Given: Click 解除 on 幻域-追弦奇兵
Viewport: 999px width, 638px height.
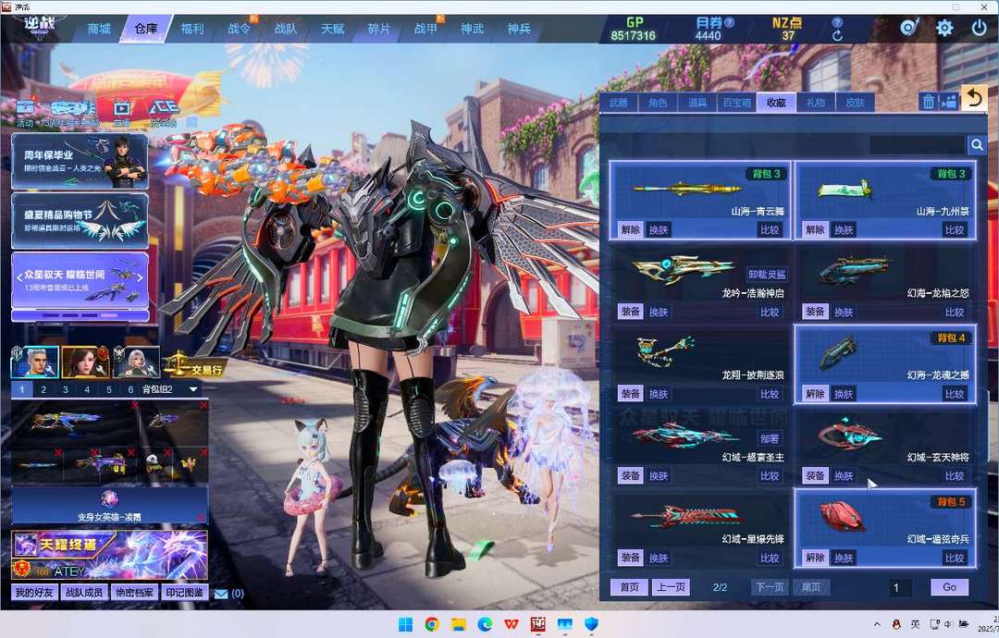Looking at the screenshot, I should point(815,558).
